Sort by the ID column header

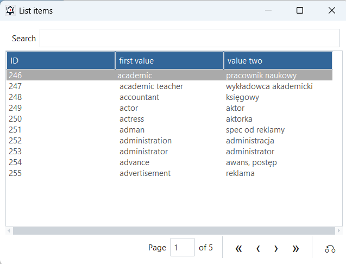60,61
